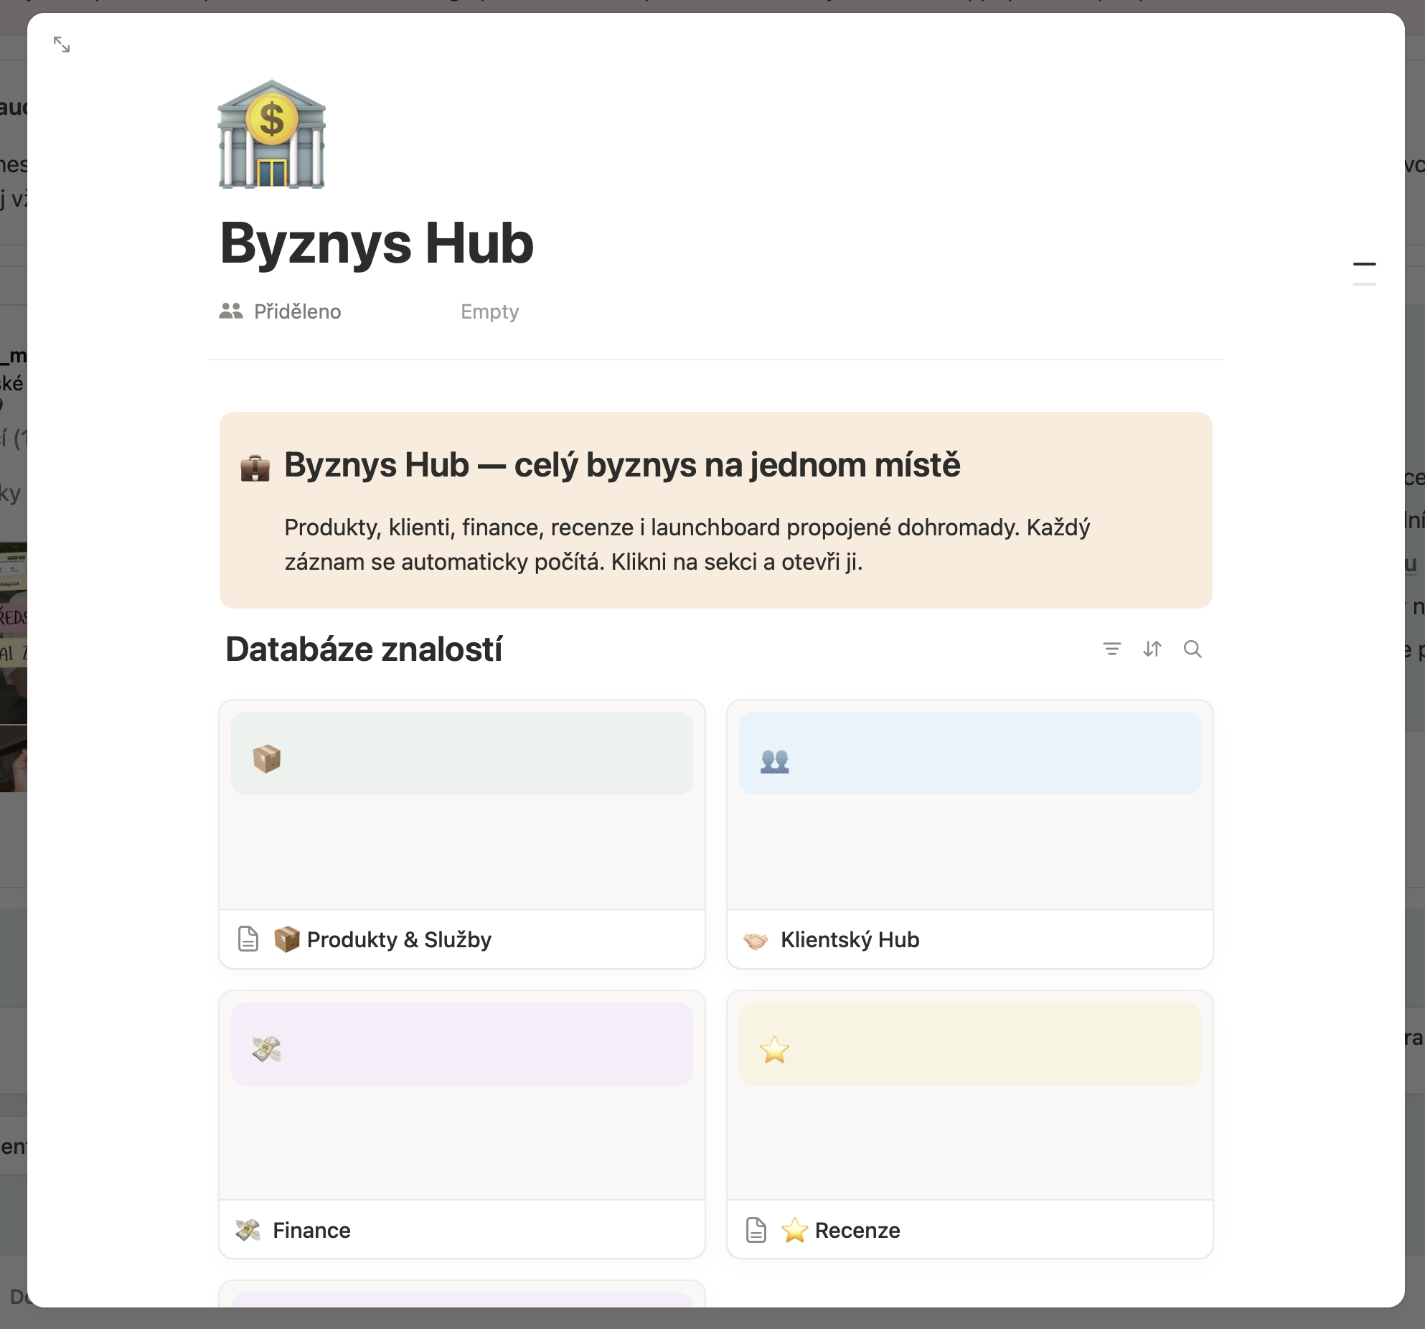Click the database search magnifier icon
This screenshot has height=1329, width=1425.
point(1193,649)
